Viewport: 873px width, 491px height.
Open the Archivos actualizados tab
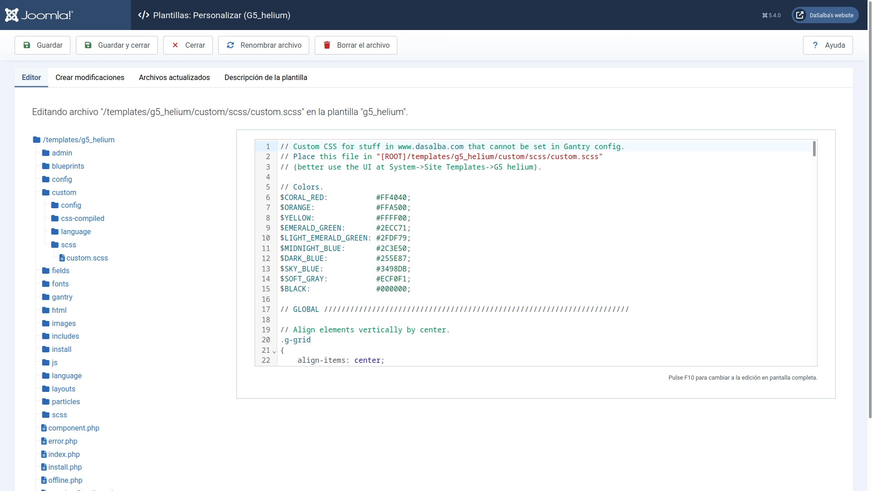[x=174, y=77]
